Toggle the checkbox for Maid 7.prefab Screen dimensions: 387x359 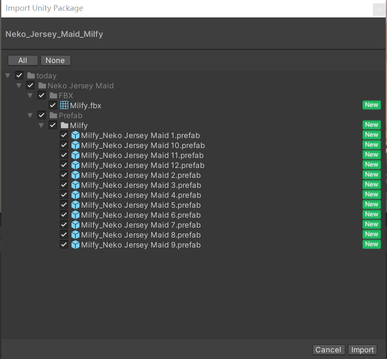click(x=64, y=225)
